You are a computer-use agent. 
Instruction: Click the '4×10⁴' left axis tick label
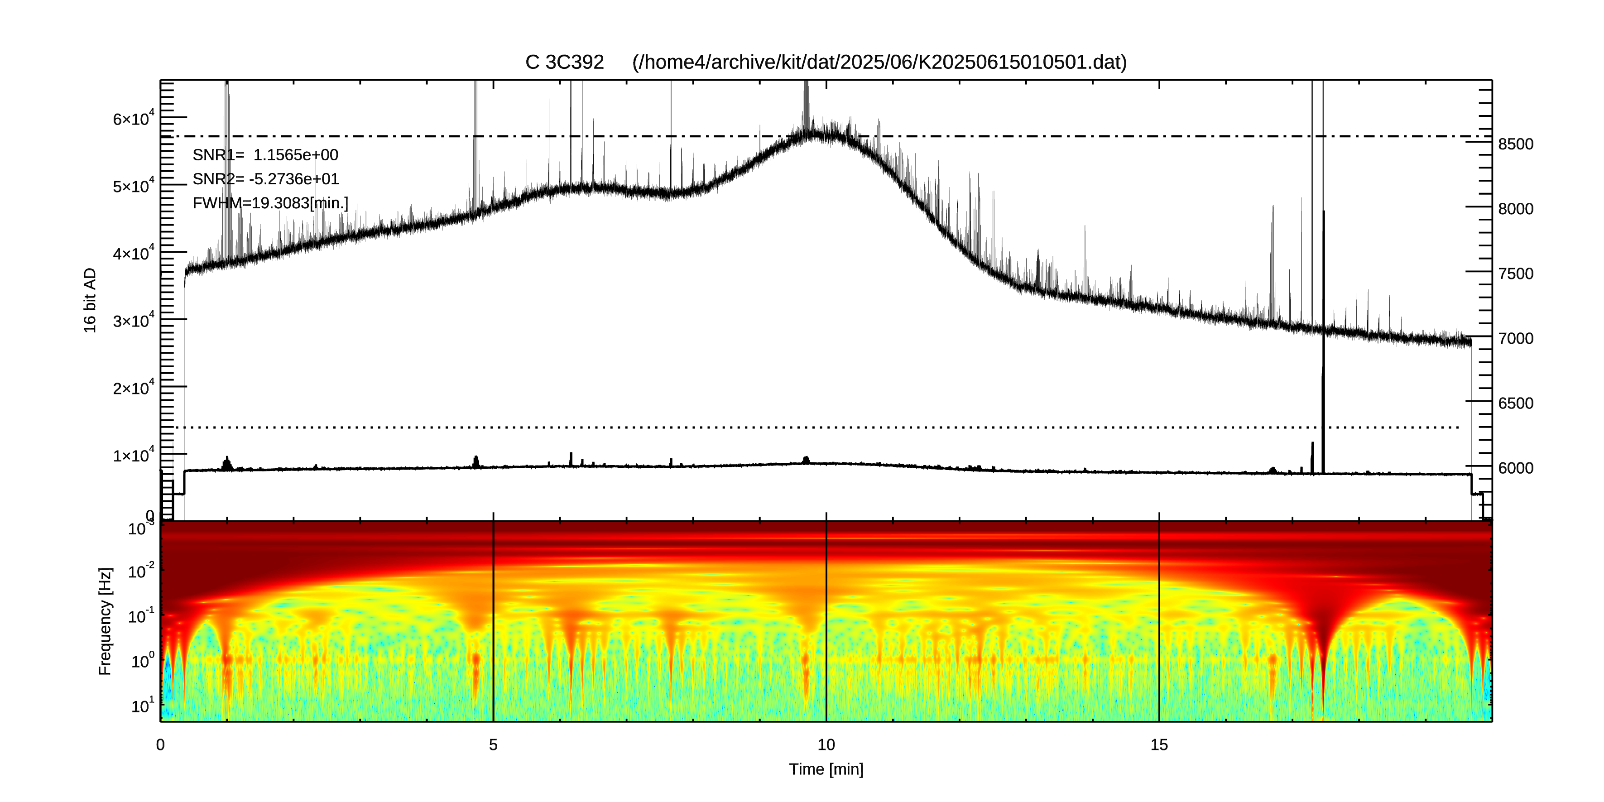(133, 252)
